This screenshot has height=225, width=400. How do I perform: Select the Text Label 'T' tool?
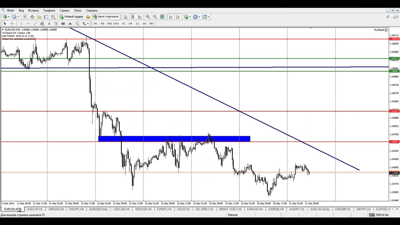tap(56, 23)
